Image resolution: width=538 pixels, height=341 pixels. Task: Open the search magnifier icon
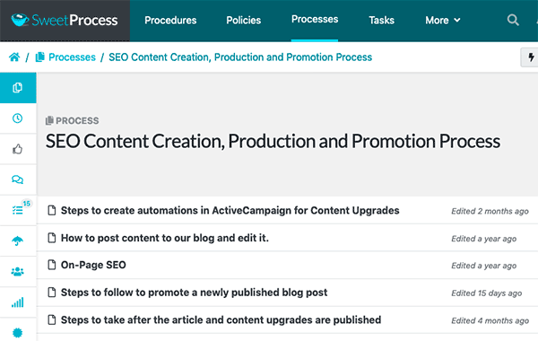coord(513,20)
